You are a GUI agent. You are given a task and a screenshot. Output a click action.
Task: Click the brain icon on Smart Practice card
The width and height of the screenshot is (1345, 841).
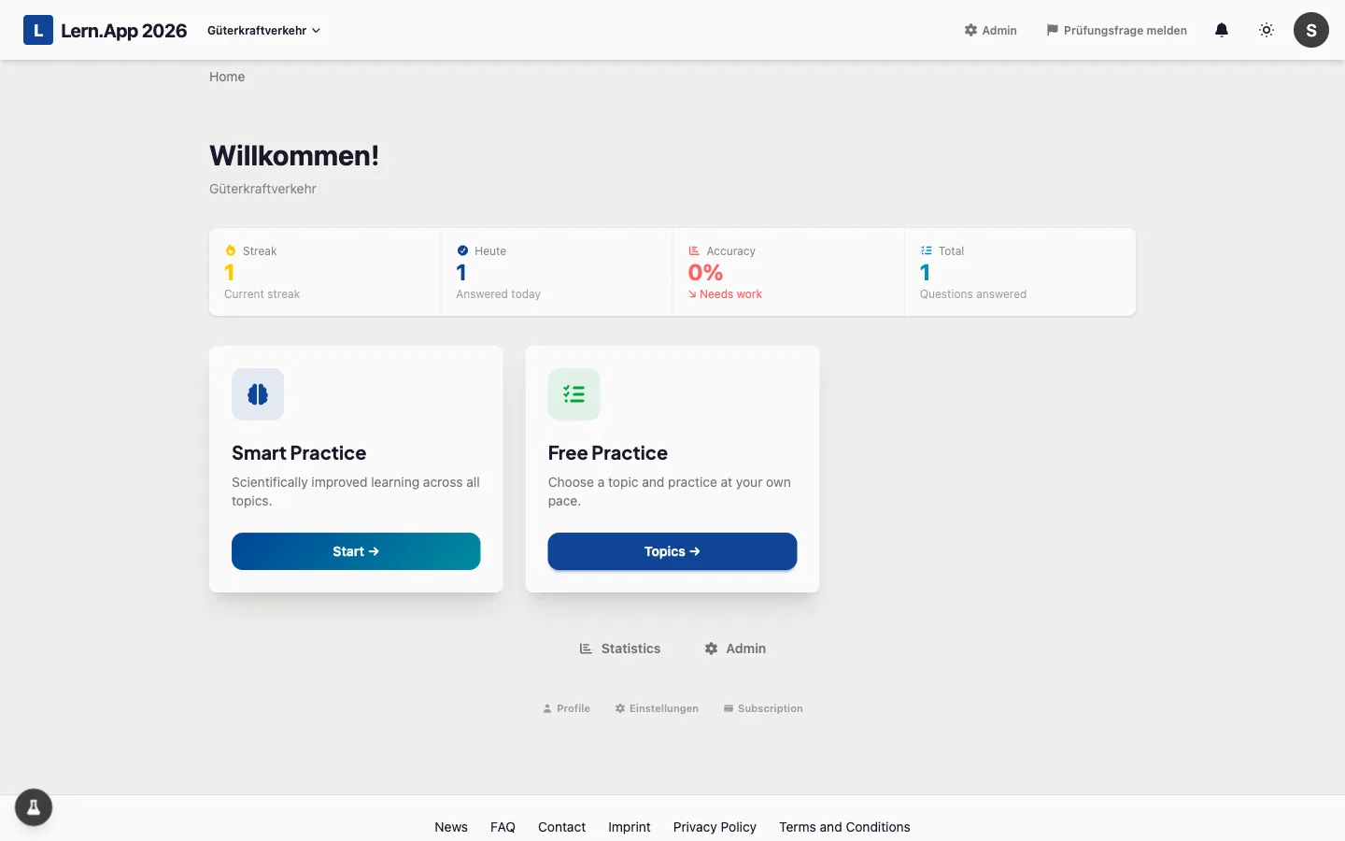click(x=258, y=394)
